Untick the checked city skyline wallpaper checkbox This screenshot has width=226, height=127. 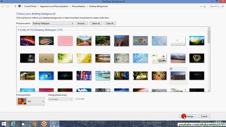click(x=171, y=69)
